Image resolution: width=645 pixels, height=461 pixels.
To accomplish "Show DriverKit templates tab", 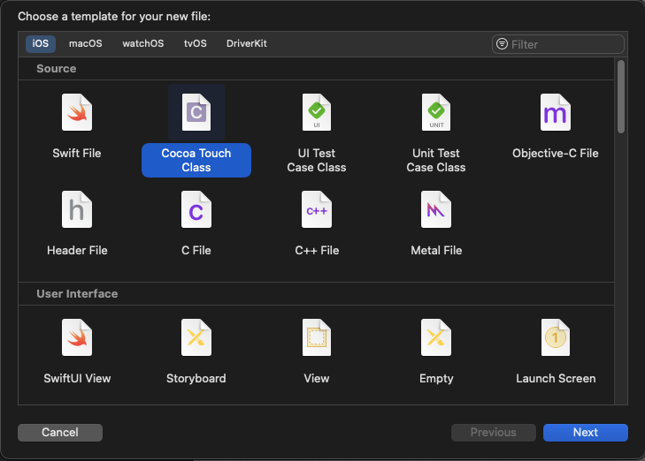I will [x=246, y=43].
